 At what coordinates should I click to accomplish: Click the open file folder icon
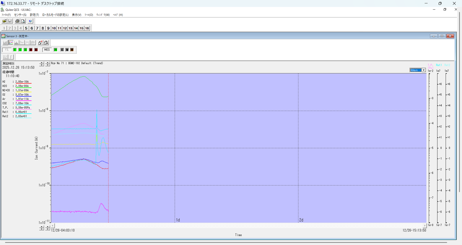click(x=4, y=21)
